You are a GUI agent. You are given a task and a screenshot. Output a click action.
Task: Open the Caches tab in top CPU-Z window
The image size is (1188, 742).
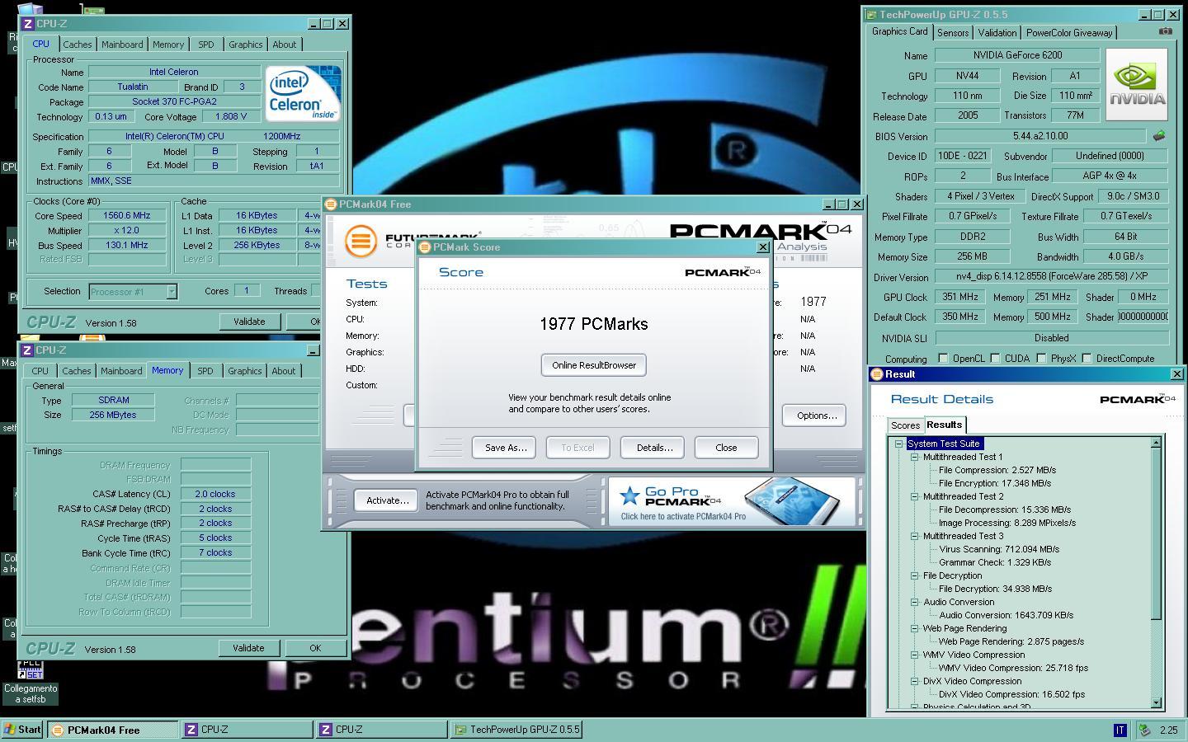pyautogui.click(x=78, y=45)
